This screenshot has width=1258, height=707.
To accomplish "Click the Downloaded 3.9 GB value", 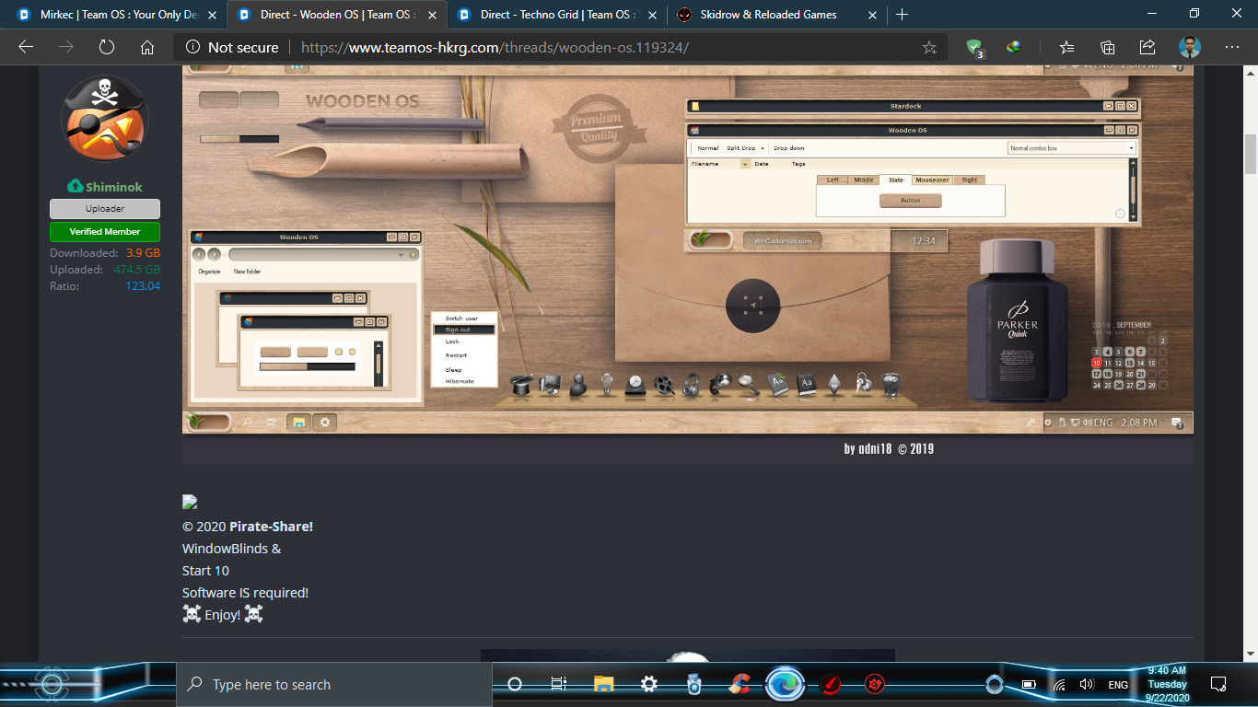I will [143, 253].
